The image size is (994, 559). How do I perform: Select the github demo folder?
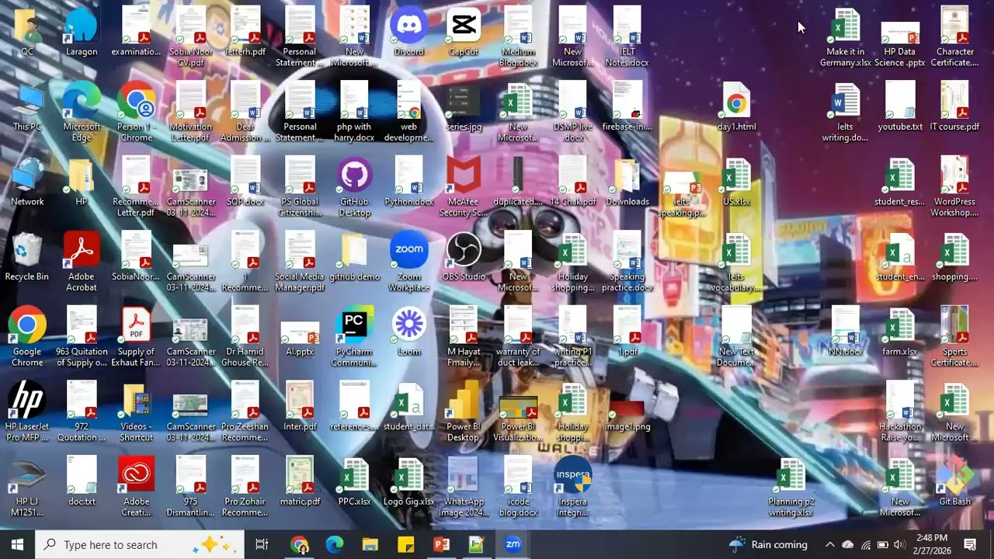tap(354, 257)
